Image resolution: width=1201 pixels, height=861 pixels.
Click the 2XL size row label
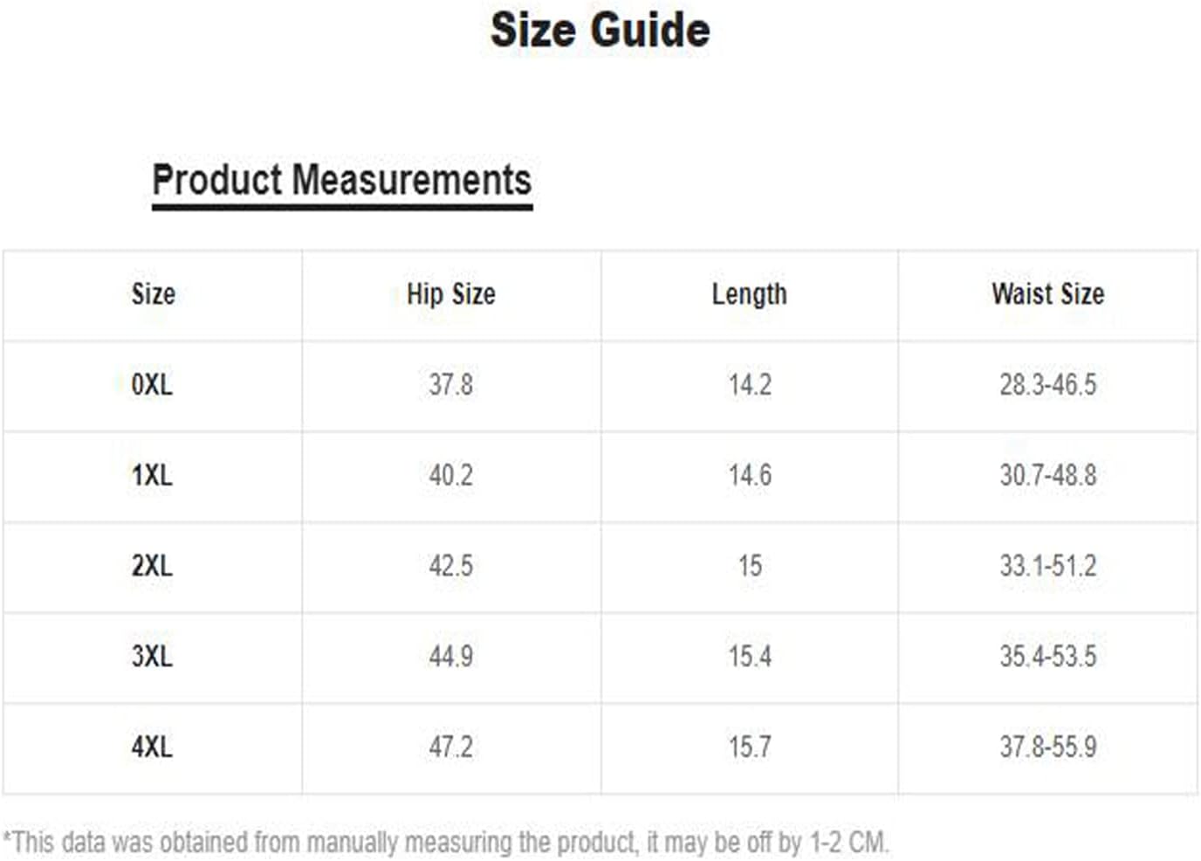152,566
